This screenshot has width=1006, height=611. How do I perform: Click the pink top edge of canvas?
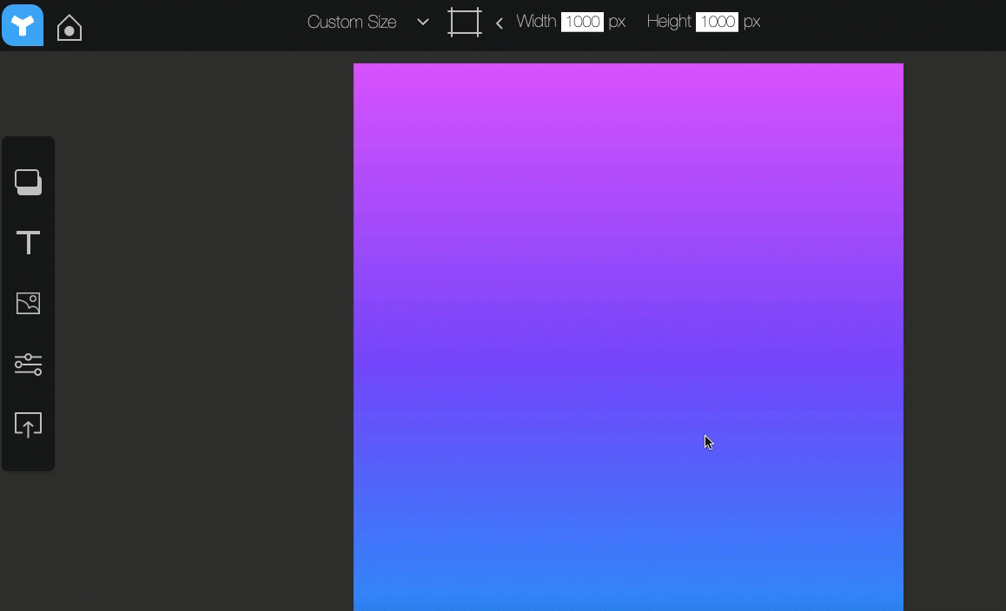tap(628, 69)
